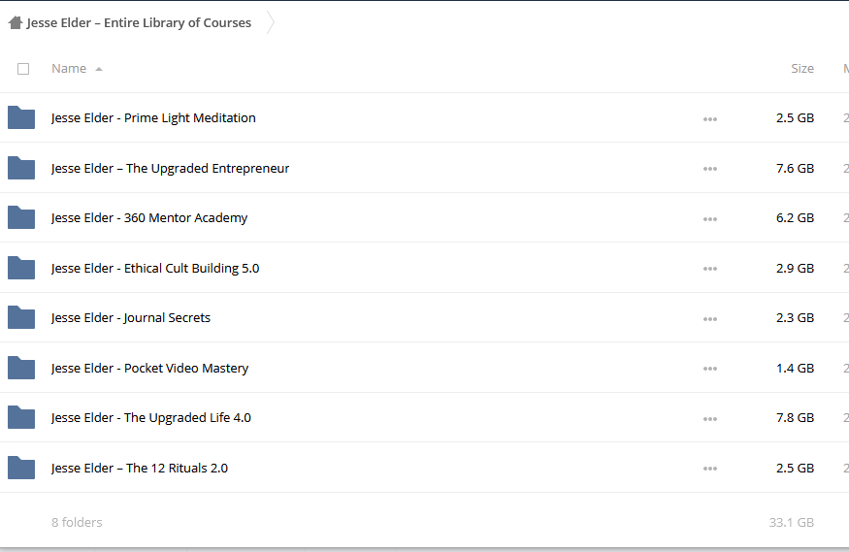
Task: Open 'Jesse Elder – The Upgraded Entrepreneur' name
Action: [170, 168]
